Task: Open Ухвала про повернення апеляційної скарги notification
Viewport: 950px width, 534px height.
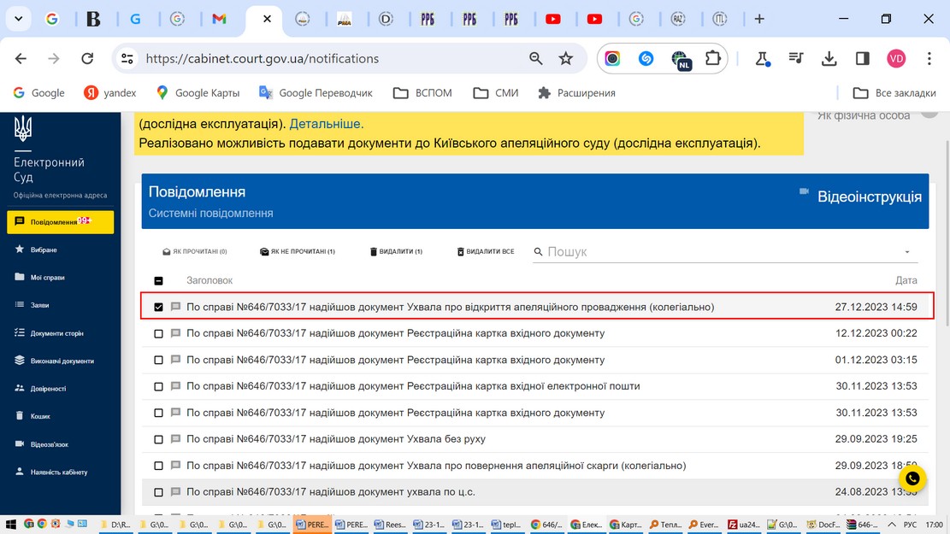Action: [x=436, y=466]
